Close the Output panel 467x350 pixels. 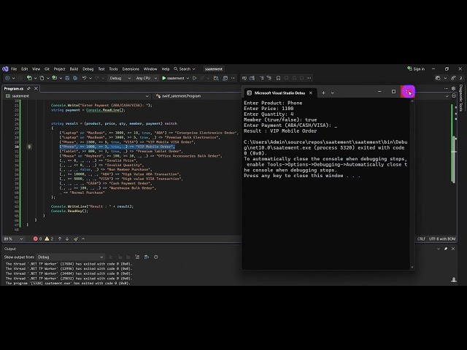click(453, 249)
